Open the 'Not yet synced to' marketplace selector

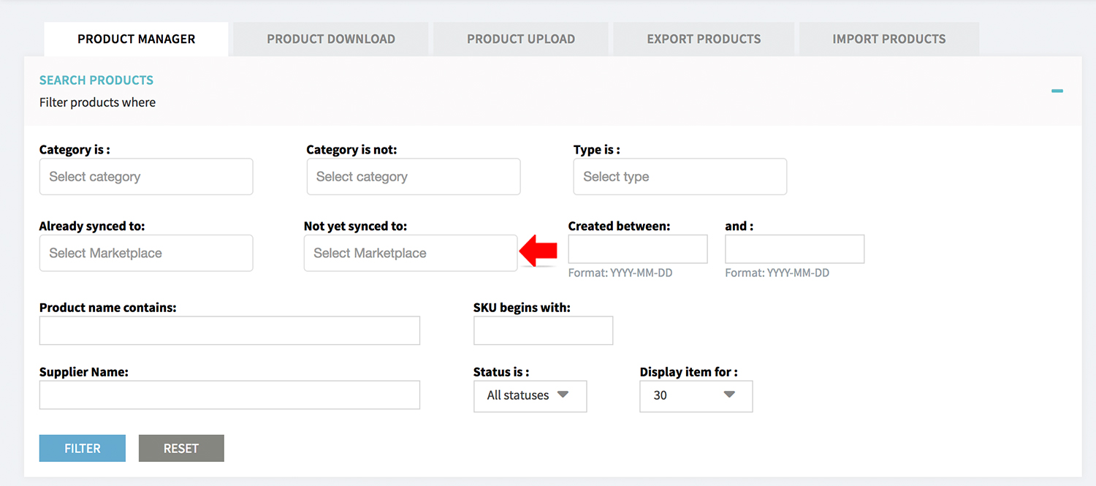411,253
